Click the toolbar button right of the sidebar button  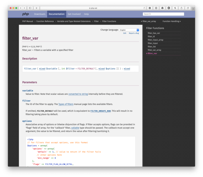(37, 8)
